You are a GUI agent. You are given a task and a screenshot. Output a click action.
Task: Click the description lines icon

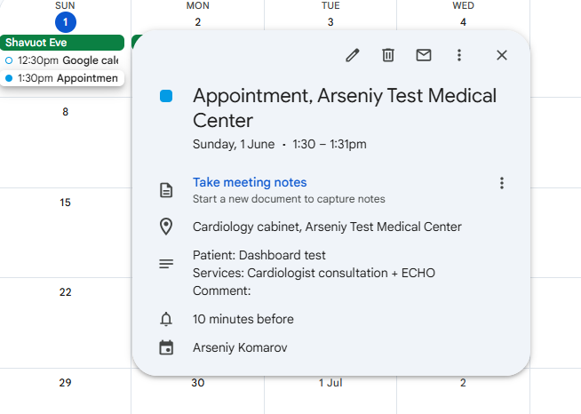tap(166, 264)
